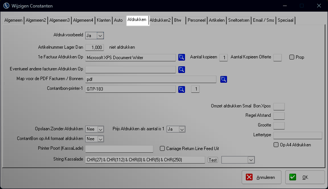328x189 pixels.
Task: Expand Opslaan Zonder Afdrukken dropdown
Action: 100,129
